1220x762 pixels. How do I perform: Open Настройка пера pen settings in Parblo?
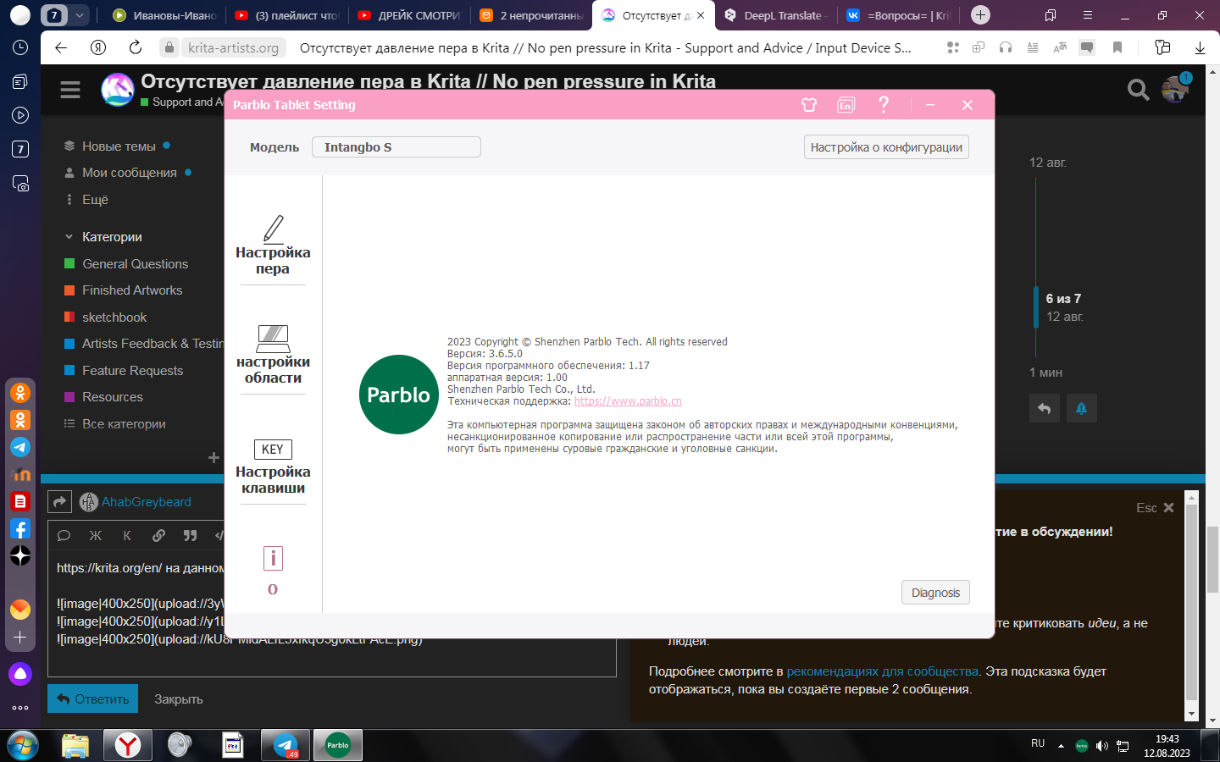click(x=273, y=246)
